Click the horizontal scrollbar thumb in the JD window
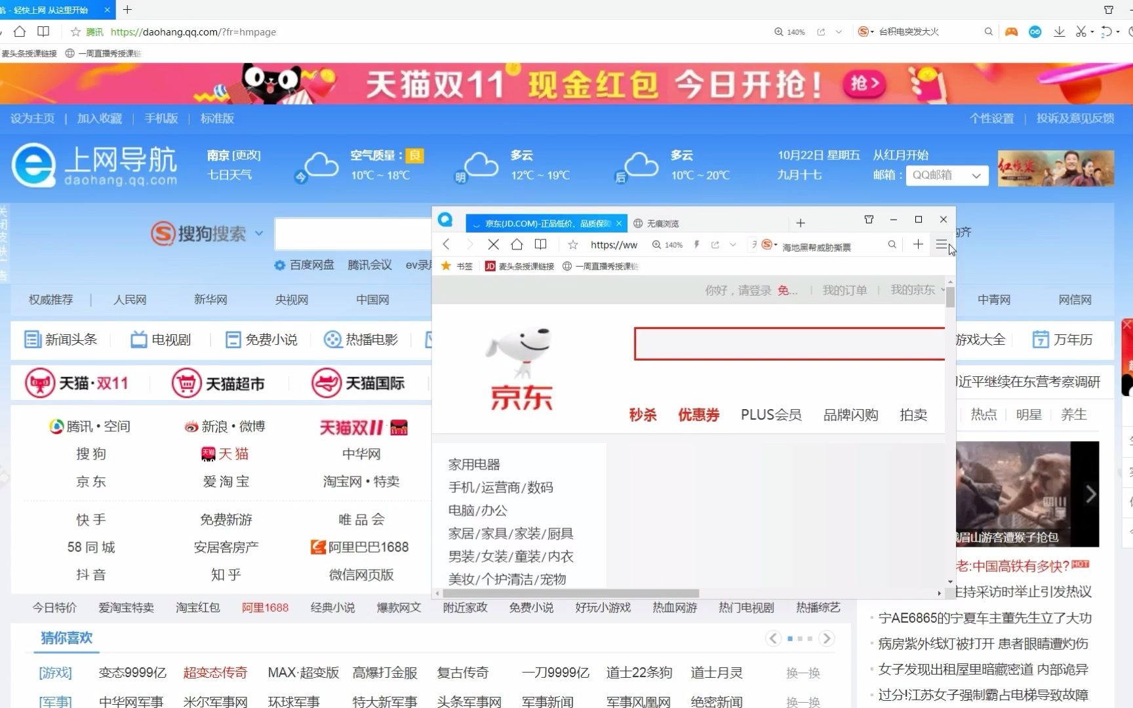The width and height of the screenshot is (1133, 708). click(570, 593)
